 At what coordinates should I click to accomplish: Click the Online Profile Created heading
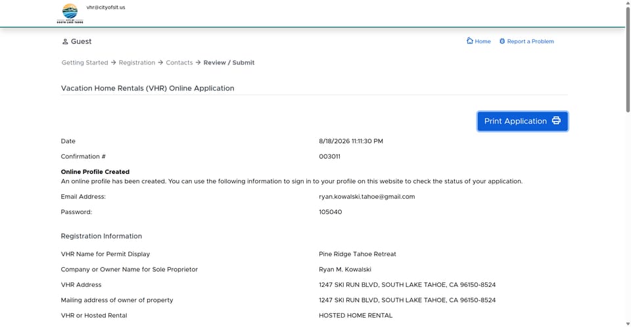click(x=95, y=172)
